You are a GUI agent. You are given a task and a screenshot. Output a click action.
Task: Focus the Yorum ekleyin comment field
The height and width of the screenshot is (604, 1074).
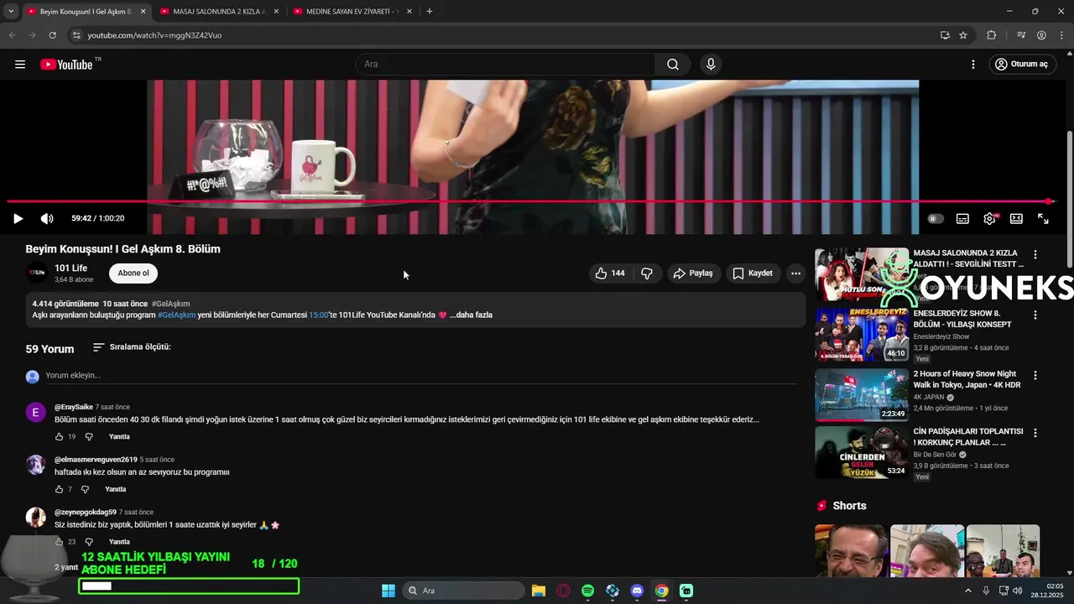[420, 376]
